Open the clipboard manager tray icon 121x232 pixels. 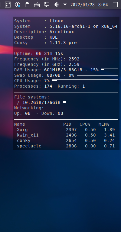(27, 5)
